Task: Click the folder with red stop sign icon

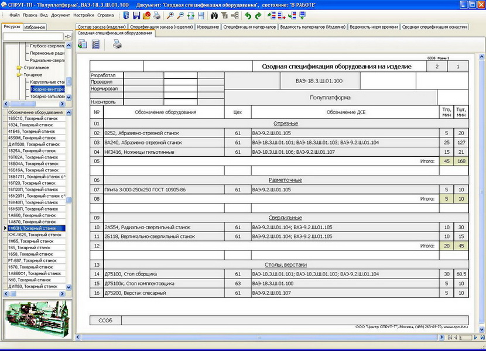Action: (x=147, y=15)
